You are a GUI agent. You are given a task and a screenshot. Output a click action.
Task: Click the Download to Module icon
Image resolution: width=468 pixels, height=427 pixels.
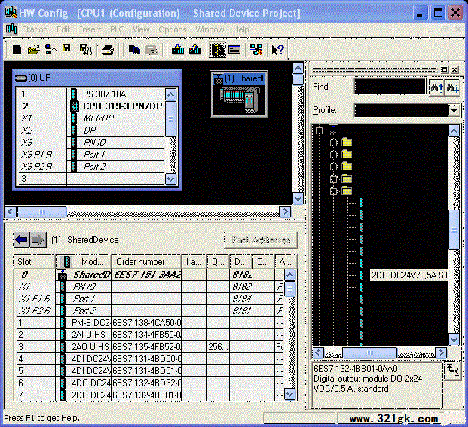click(178, 49)
